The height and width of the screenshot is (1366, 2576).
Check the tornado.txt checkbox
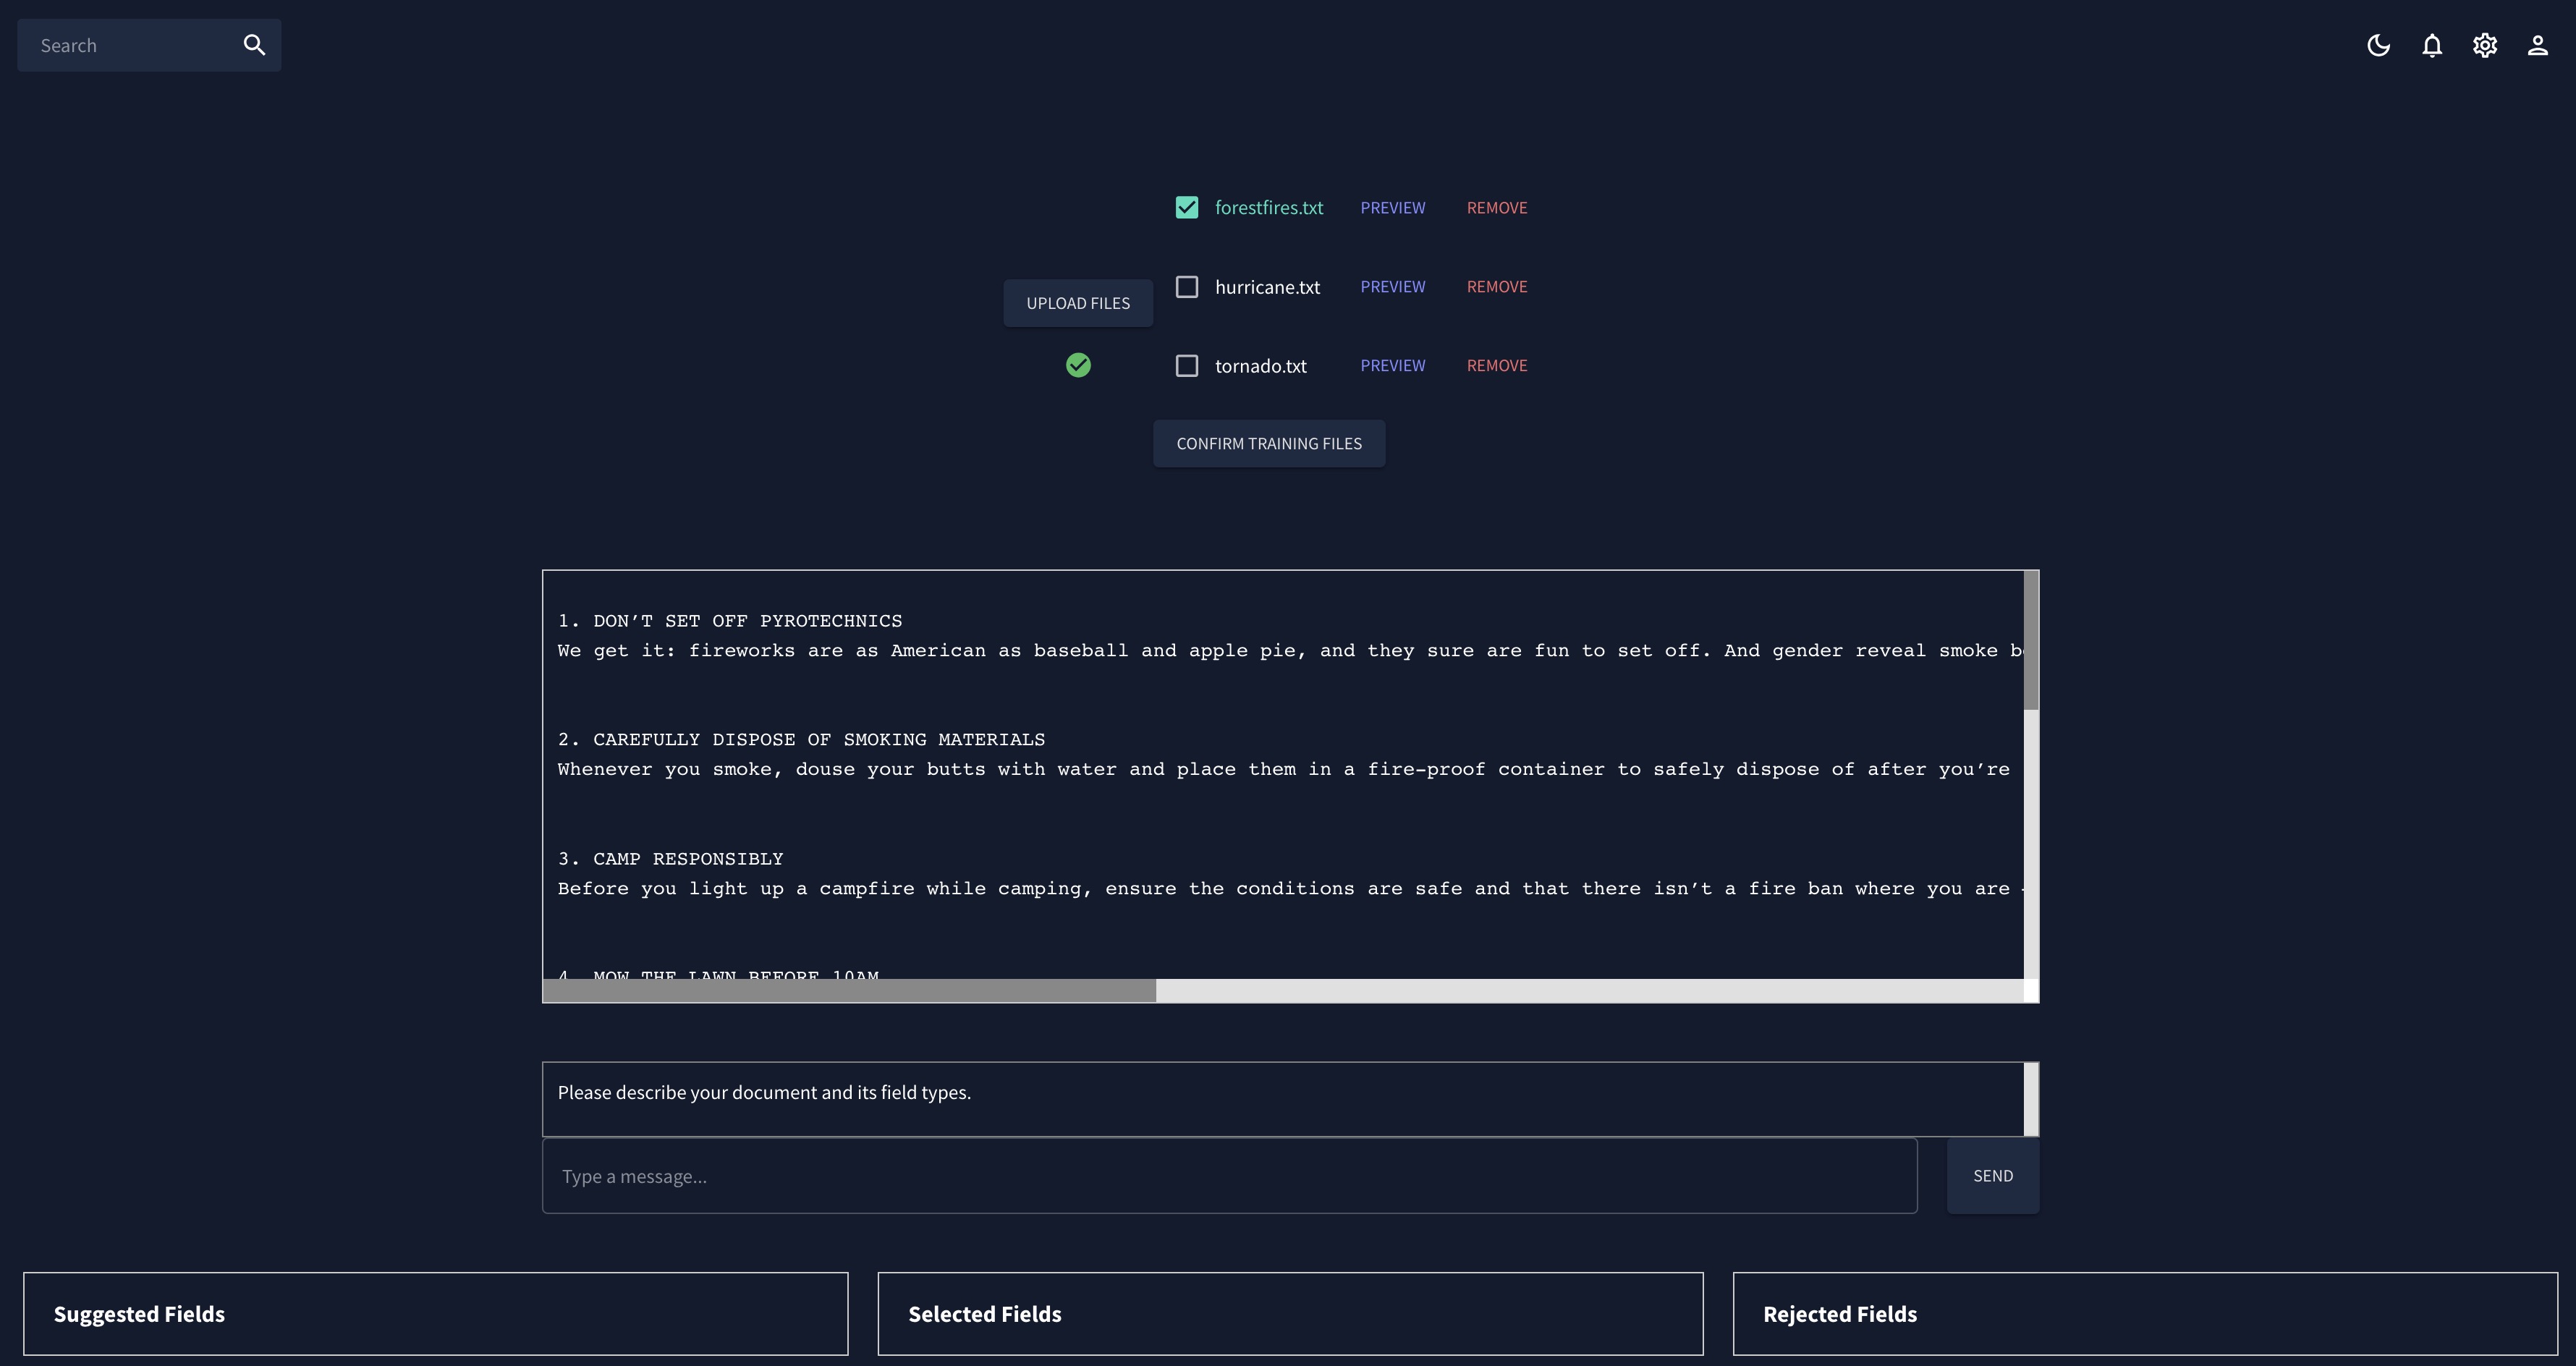click(x=1187, y=366)
